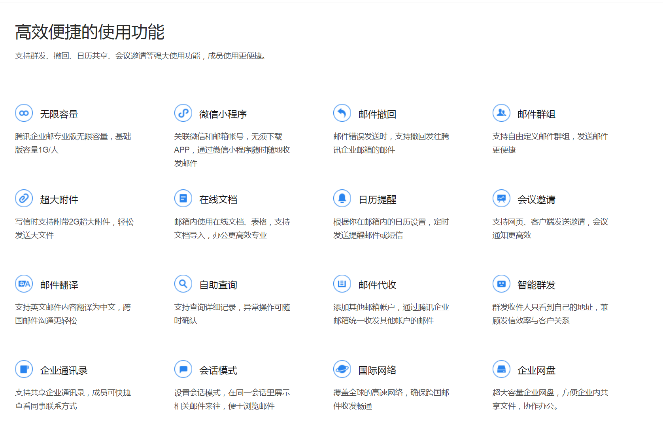Click the mini-program icon beside 微信小程序
Viewport: 663px width, 438px height.
coord(183,113)
